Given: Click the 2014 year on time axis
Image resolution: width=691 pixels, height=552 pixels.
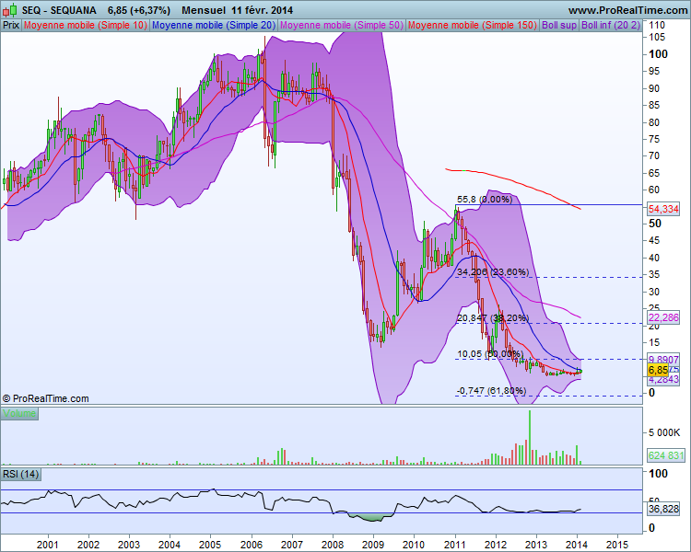Looking at the screenshot, I should pos(577,545).
